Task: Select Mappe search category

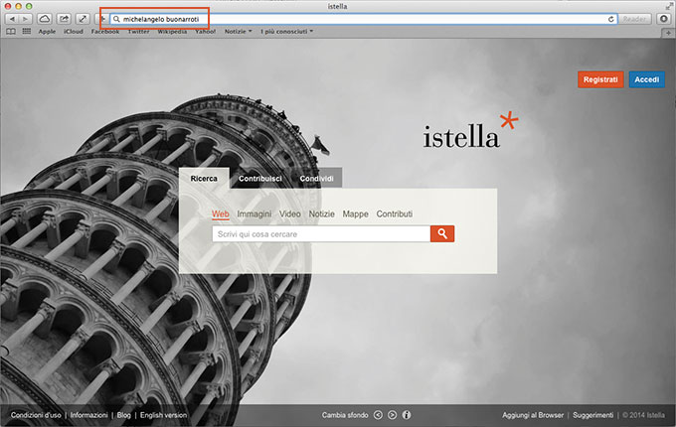Action: pyautogui.click(x=355, y=213)
